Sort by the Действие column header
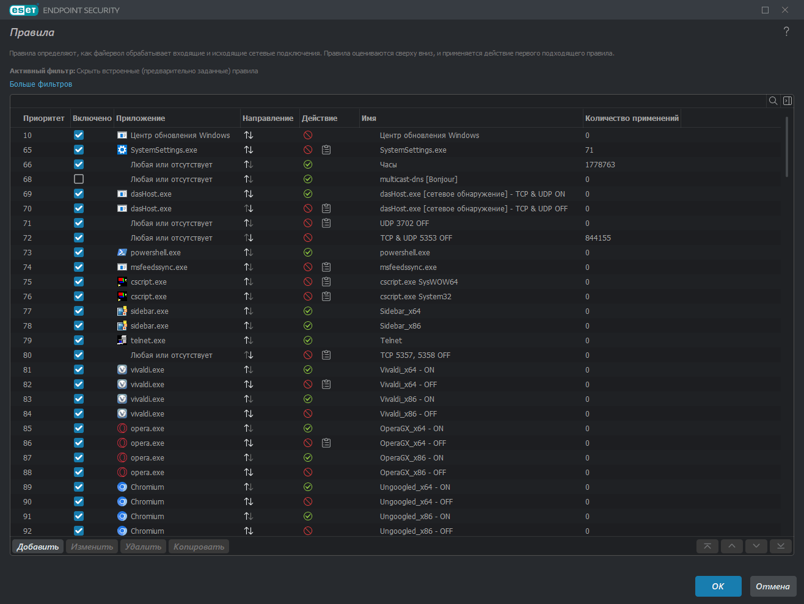804x604 pixels. coord(320,118)
